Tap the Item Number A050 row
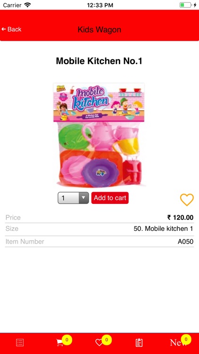This screenshot has height=354, width=199. point(99,242)
